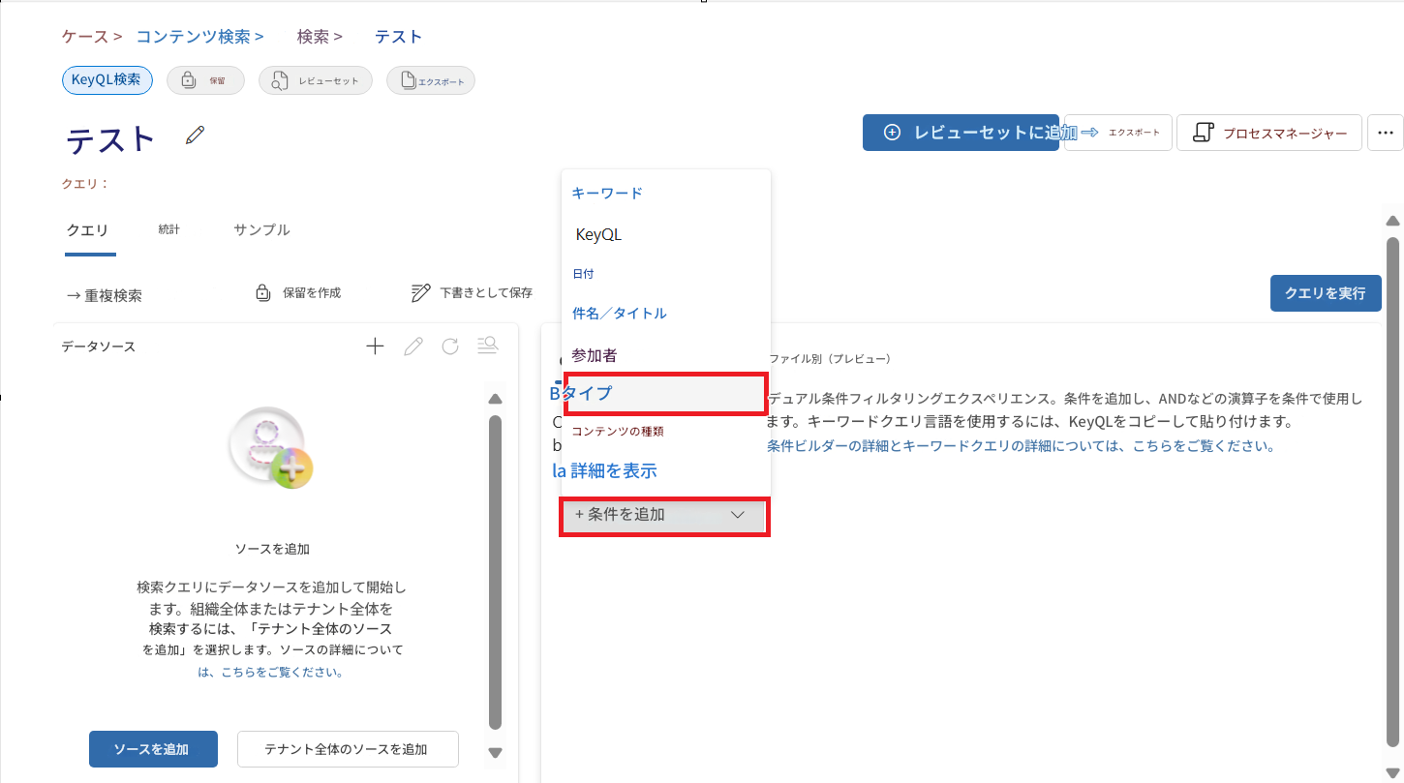Open the こちらをご覧ください link in the data source panel
This screenshot has width=1404, height=783.
pyautogui.click(x=270, y=672)
